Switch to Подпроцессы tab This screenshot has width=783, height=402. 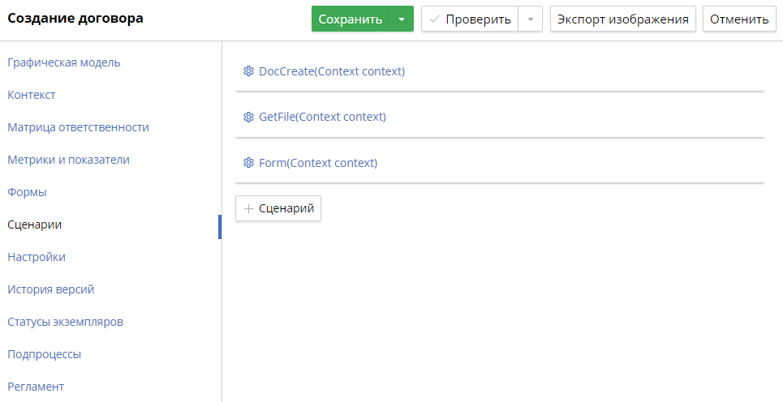45,354
